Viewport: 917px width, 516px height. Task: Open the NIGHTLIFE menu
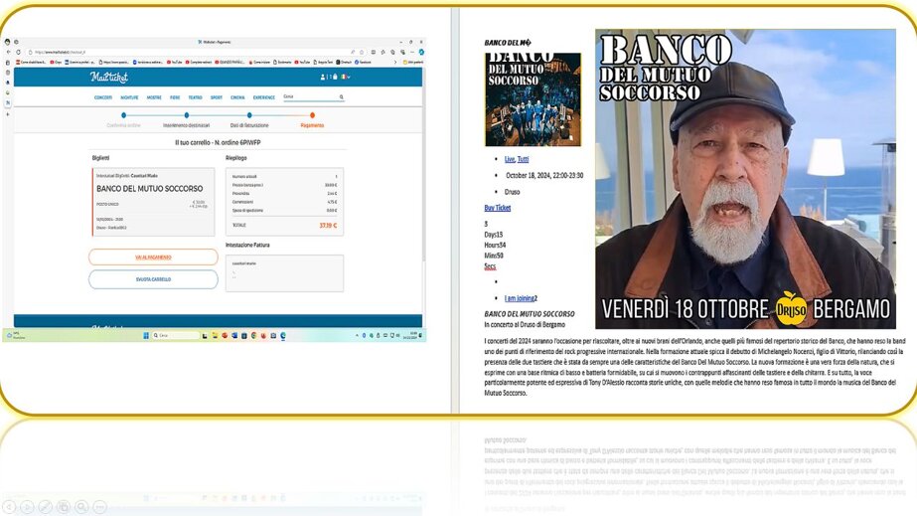pyautogui.click(x=129, y=97)
